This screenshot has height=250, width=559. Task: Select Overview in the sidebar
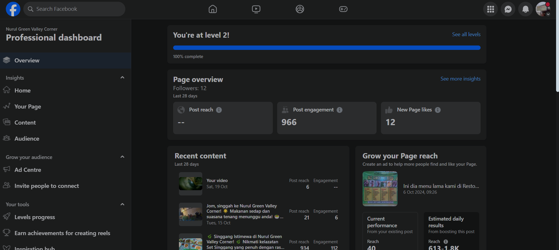(66, 60)
